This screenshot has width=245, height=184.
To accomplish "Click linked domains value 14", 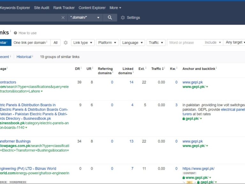I will click(x=131, y=82).
